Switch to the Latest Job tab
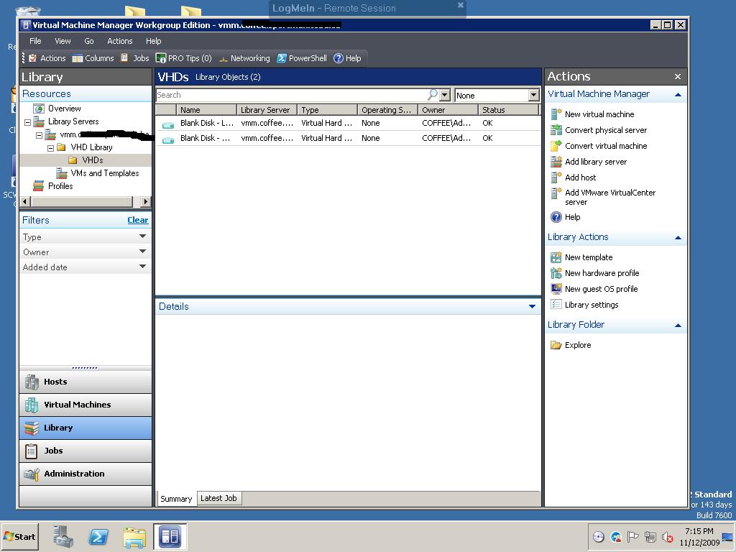This screenshot has height=552, width=736. tap(218, 498)
